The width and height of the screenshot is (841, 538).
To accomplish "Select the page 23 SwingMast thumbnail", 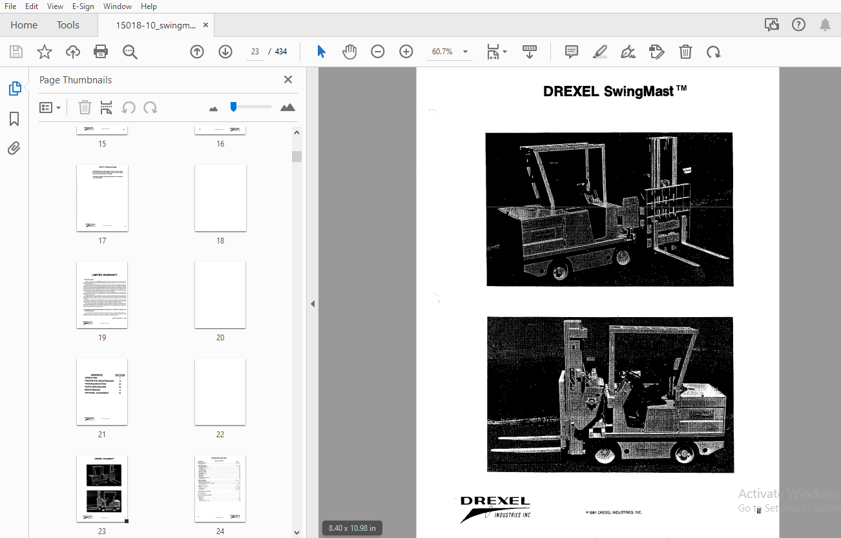I will tap(102, 489).
